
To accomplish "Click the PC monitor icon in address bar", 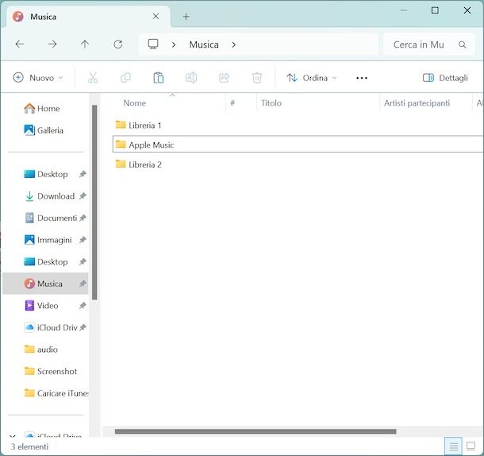I will (153, 44).
